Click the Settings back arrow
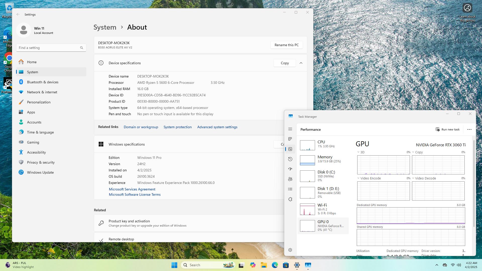The image size is (482, 271). (18, 14)
